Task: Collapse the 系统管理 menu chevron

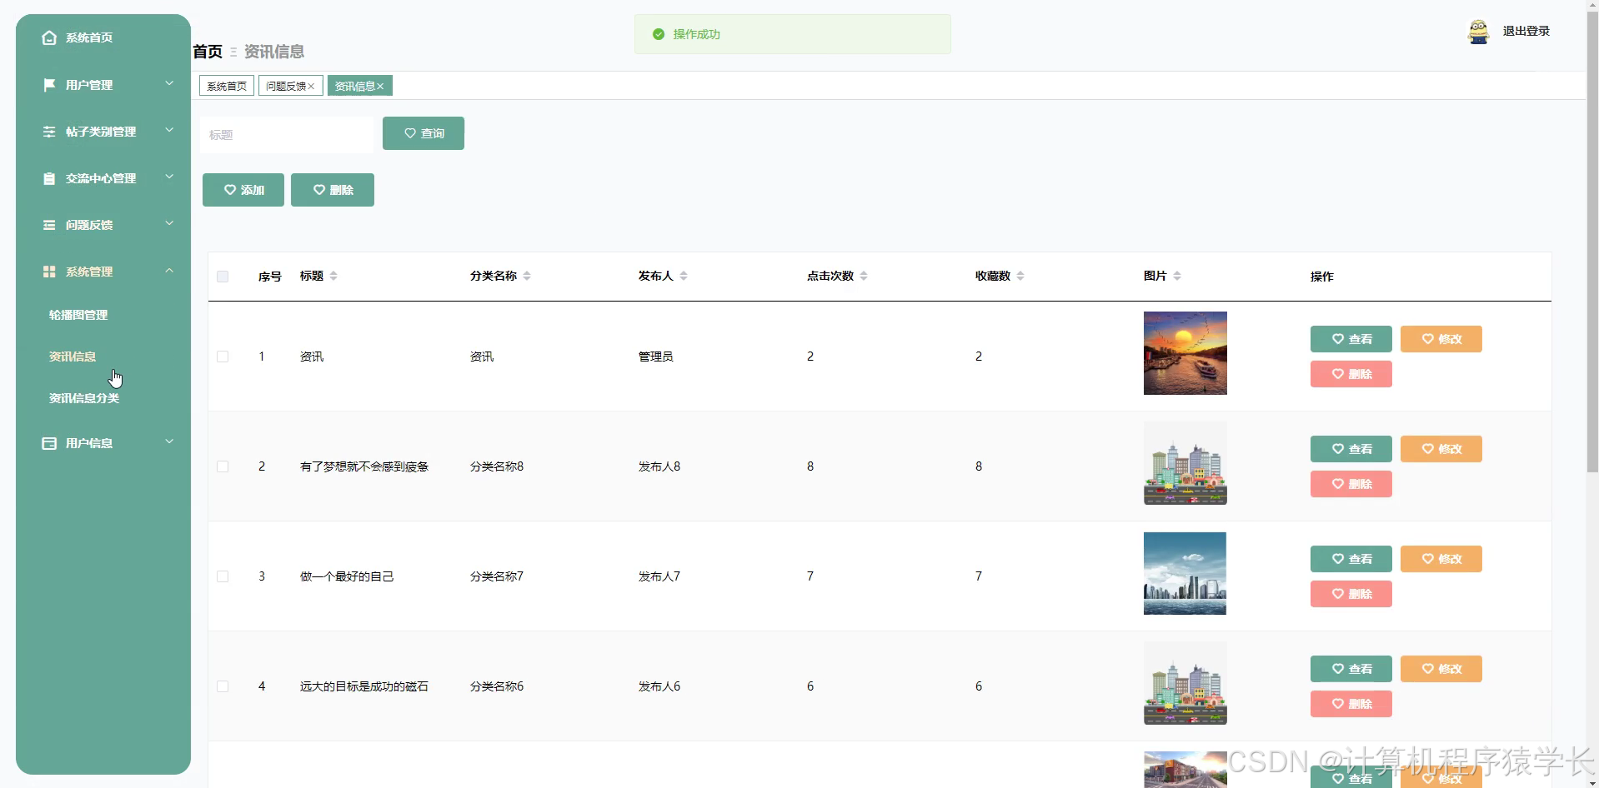Action: [x=169, y=270]
